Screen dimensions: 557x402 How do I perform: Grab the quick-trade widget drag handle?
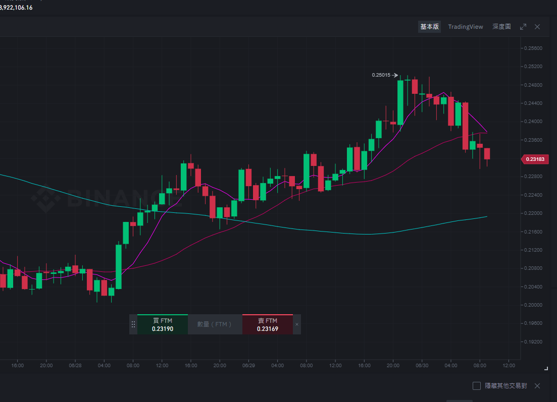click(x=133, y=324)
